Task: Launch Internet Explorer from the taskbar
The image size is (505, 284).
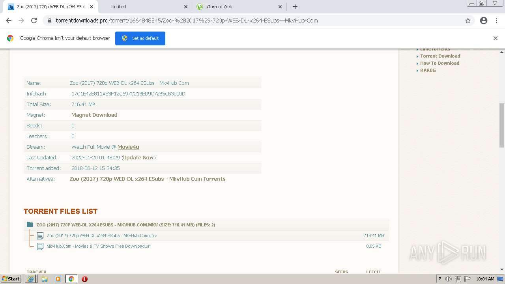Action: (x=31, y=279)
